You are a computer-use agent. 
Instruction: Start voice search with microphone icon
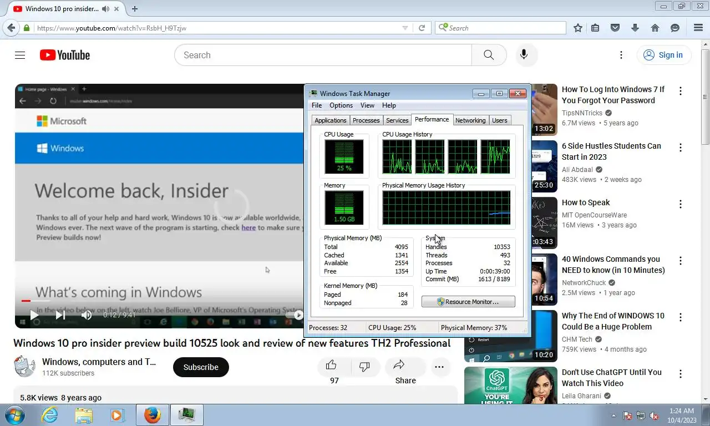point(524,55)
